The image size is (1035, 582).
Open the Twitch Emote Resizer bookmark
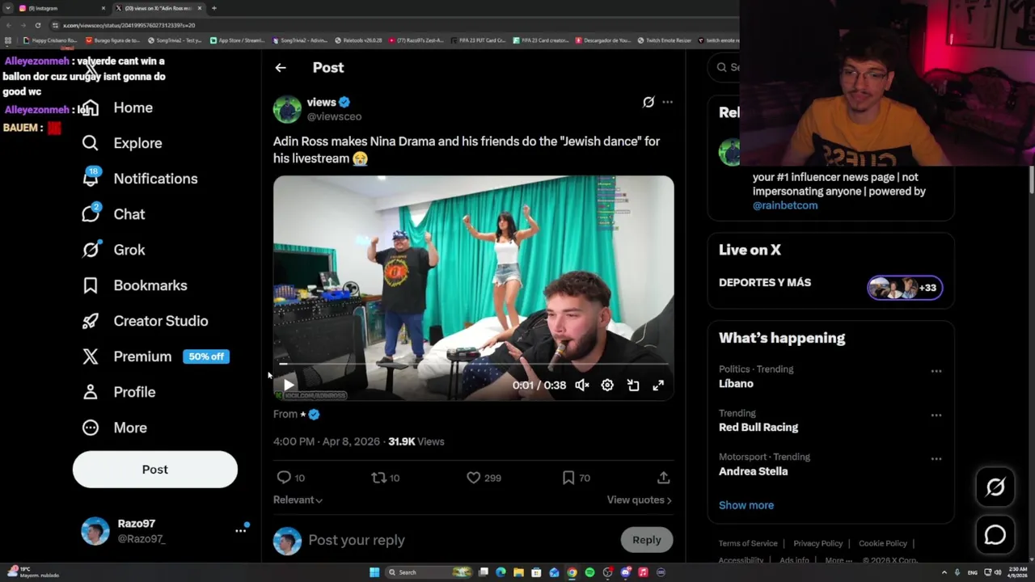(664, 40)
